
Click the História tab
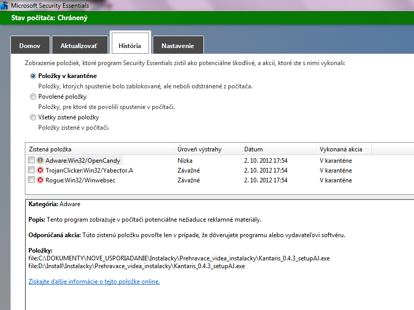[129, 45]
